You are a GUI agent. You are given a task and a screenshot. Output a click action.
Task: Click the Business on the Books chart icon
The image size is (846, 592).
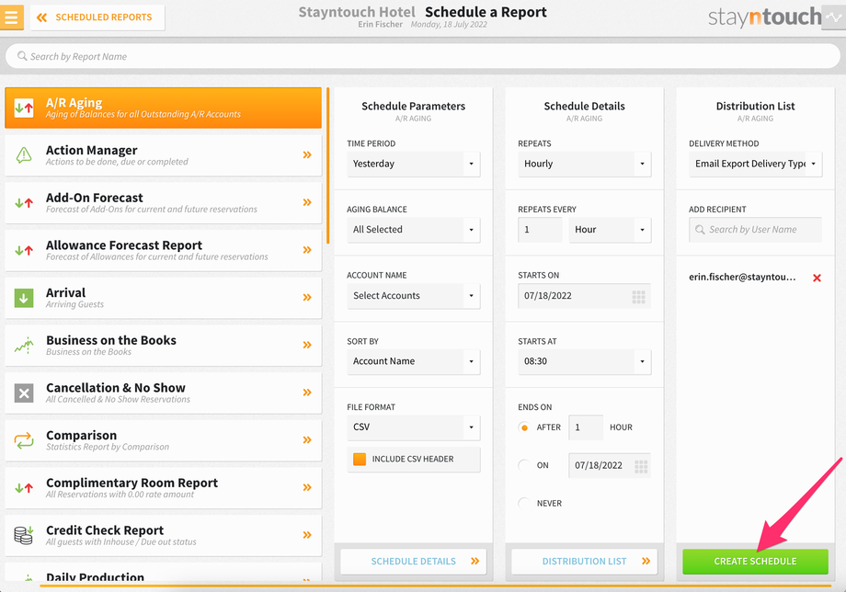click(24, 345)
